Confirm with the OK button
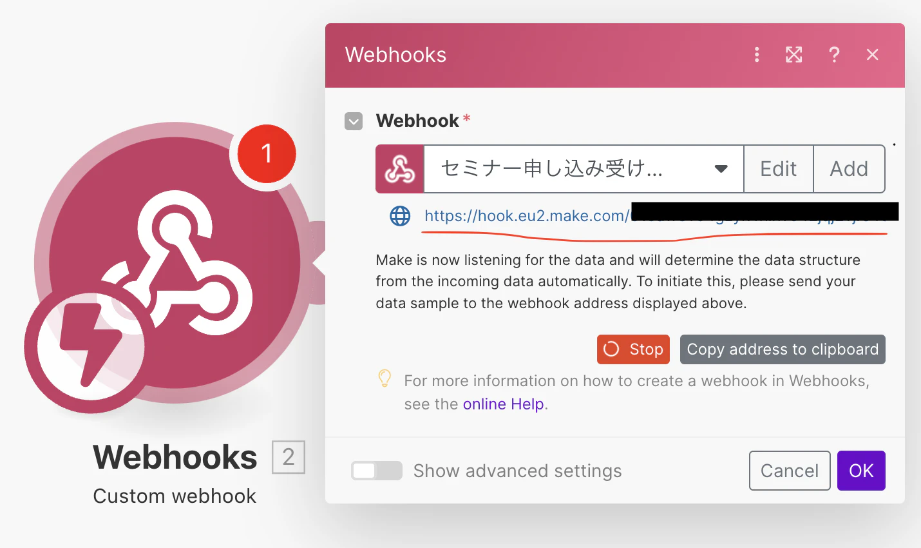Screen dimensions: 921x548 pyautogui.click(x=861, y=471)
